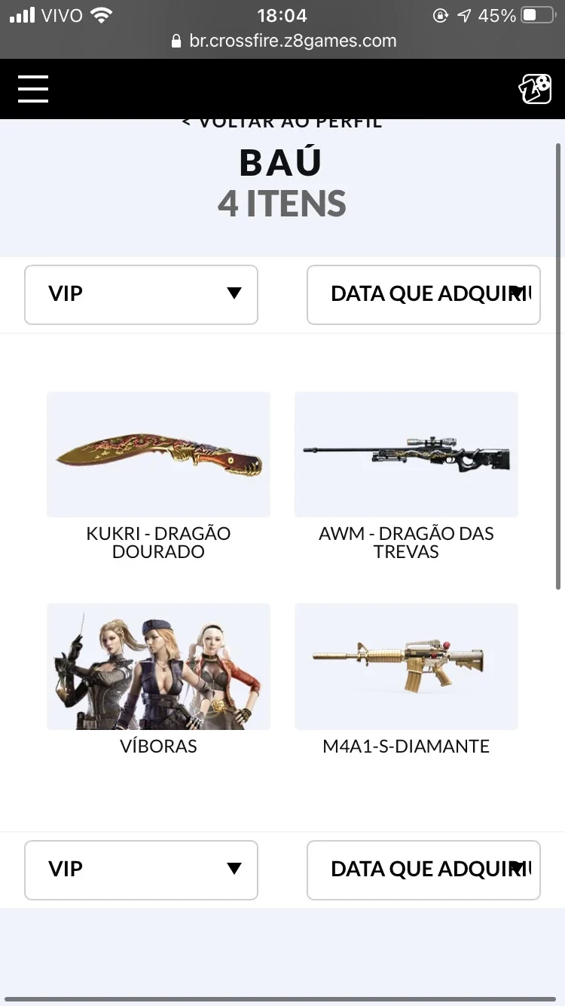Open top Data Que Adquiriu sort dropdown
This screenshot has width=565, height=1006.
(x=423, y=294)
